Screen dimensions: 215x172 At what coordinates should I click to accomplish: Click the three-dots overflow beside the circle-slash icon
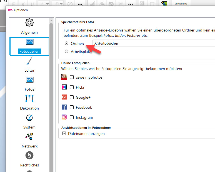(x=80, y=4)
